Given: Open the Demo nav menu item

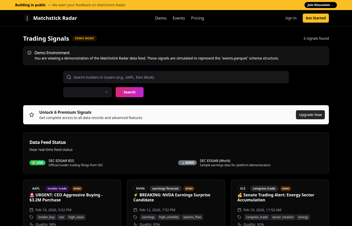Looking at the screenshot, I should pyautogui.click(x=161, y=18).
